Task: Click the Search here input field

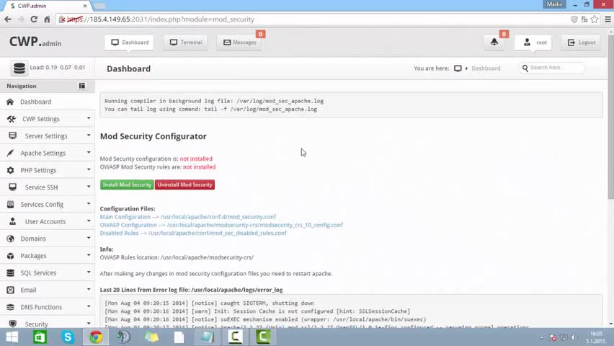Action: (552, 68)
